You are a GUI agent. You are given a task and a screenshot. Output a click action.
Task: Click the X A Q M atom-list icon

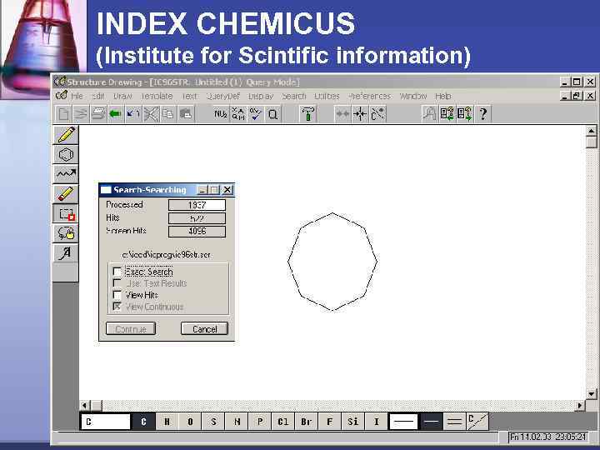pos(238,114)
